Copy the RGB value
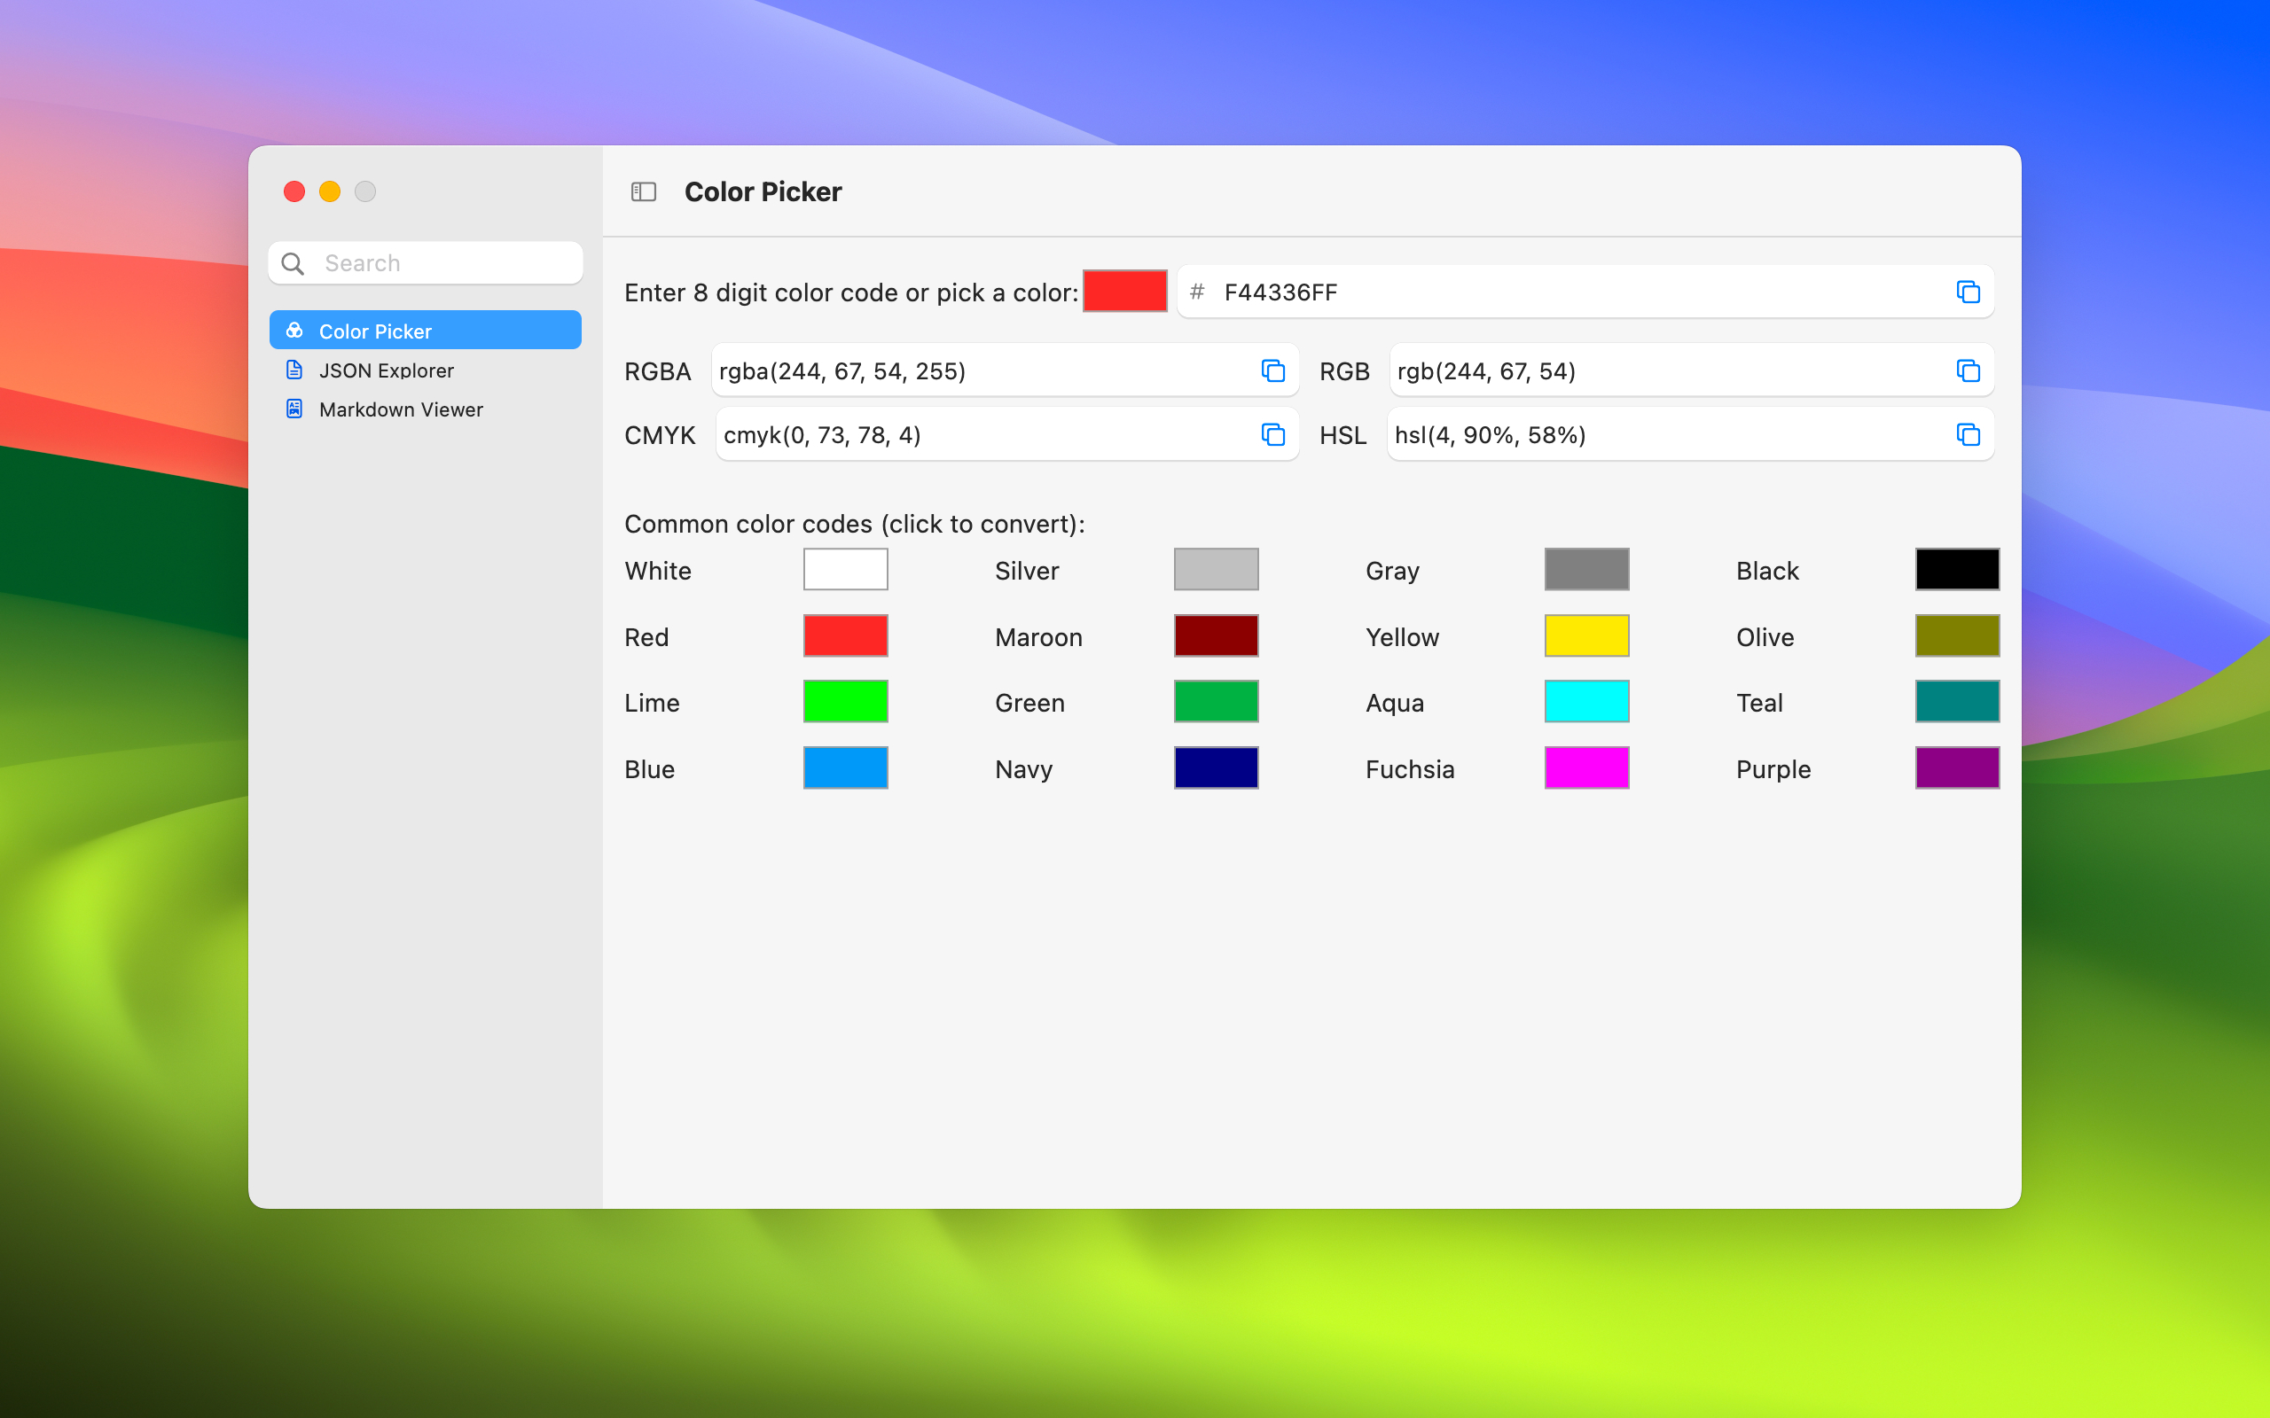Screen dimensions: 2270x1418 pyautogui.click(x=1967, y=370)
